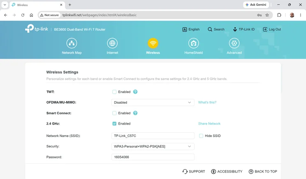This screenshot has width=306, height=179.
Task: Focus the tplinkwifi.net address bar URL
Action: click(100, 15)
